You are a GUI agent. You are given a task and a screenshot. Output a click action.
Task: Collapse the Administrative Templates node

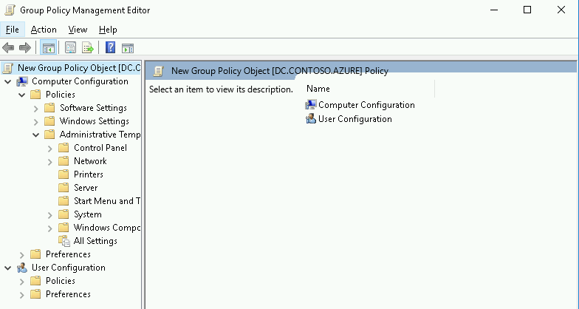coord(35,135)
